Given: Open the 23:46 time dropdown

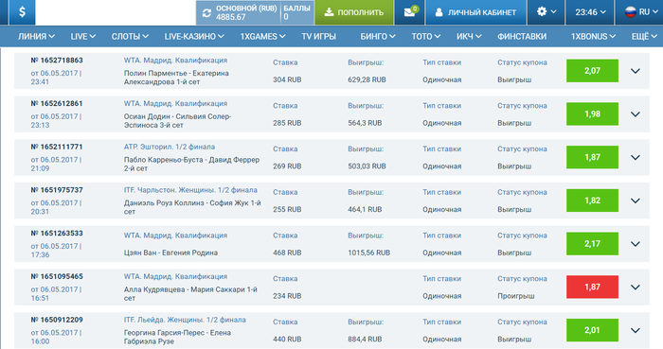Looking at the screenshot, I should (x=590, y=12).
